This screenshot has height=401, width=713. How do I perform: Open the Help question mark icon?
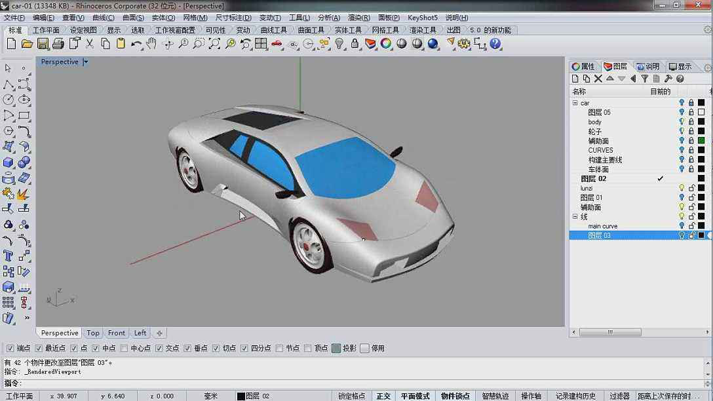click(495, 44)
